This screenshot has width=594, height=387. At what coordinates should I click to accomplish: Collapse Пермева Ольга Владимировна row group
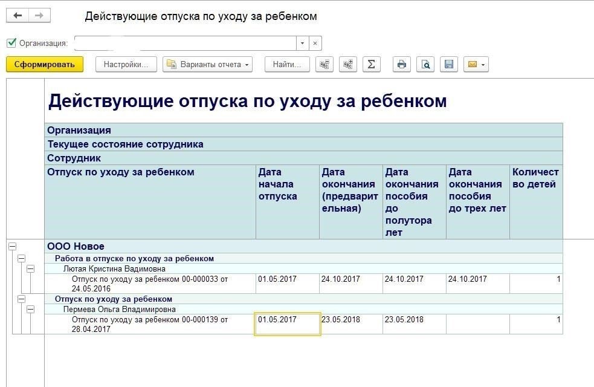(x=31, y=309)
